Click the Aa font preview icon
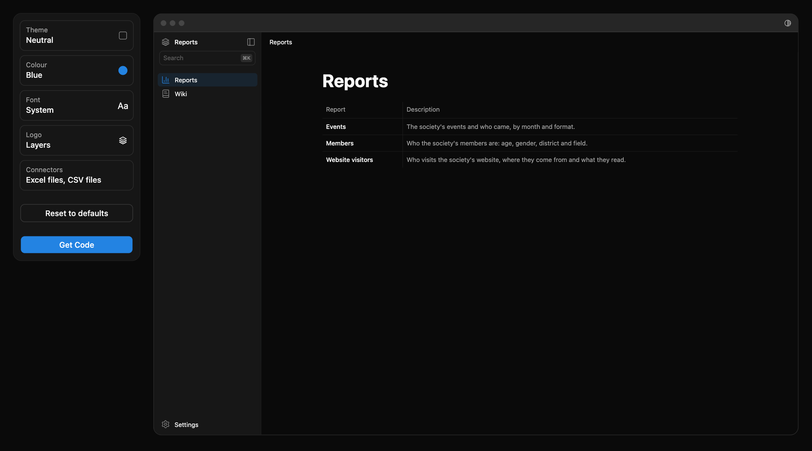Screen dimensions: 812x451 pos(123,106)
